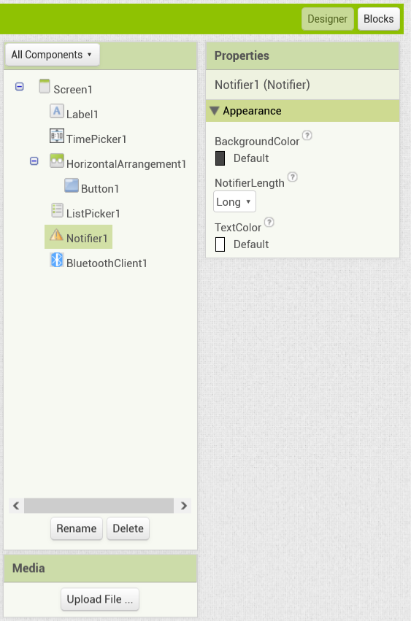Click the Upload File button
Image resolution: width=411 pixels, height=621 pixels.
(x=100, y=599)
